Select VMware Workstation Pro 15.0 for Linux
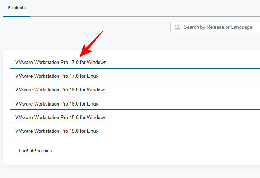260x178 pixels. tap(57, 131)
